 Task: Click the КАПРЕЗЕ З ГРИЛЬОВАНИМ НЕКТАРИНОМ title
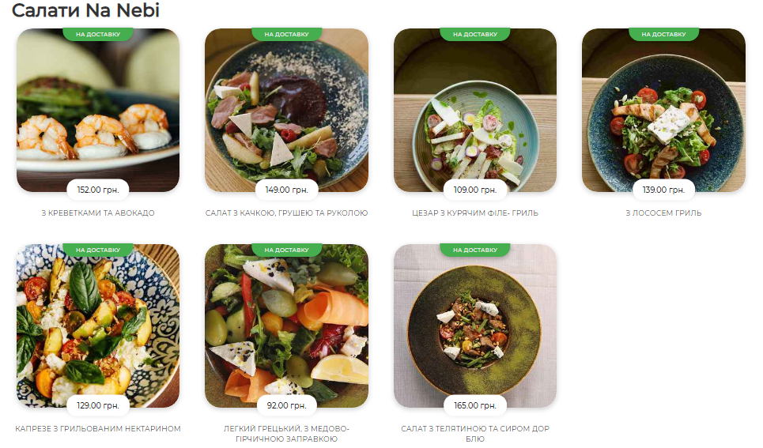click(x=98, y=429)
